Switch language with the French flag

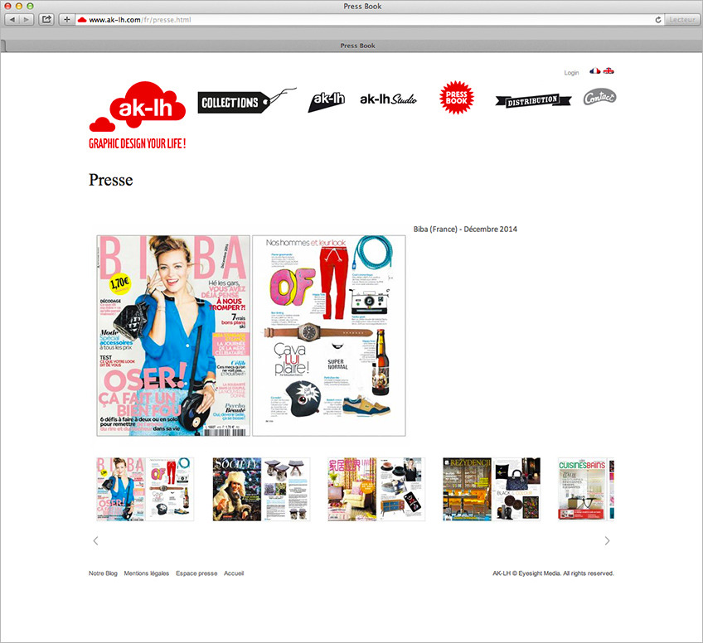[x=594, y=71]
